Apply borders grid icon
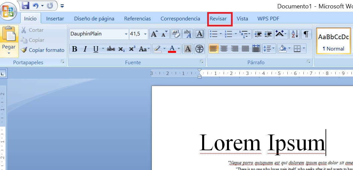Viewport: 353px width, 170px height. pyautogui.click(x=297, y=48)
